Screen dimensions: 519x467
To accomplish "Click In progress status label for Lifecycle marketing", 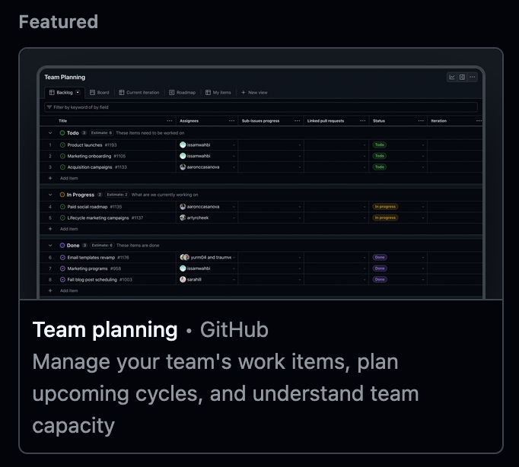I will (385, 218).
